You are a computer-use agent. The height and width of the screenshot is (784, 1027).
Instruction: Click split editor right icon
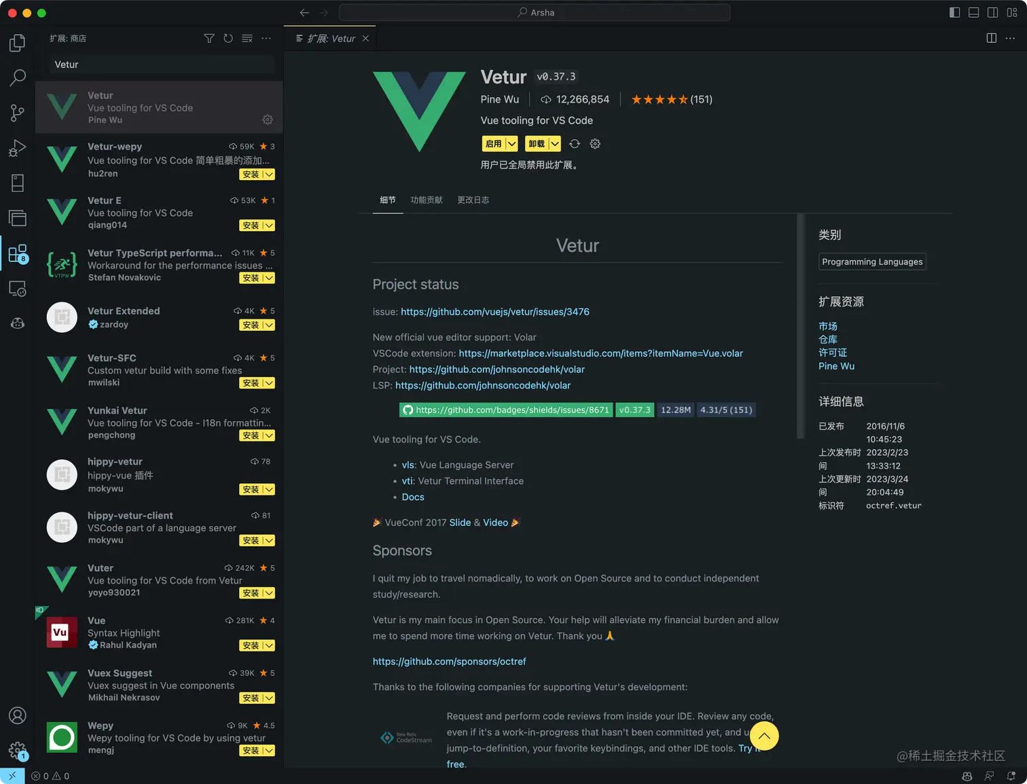992,38
